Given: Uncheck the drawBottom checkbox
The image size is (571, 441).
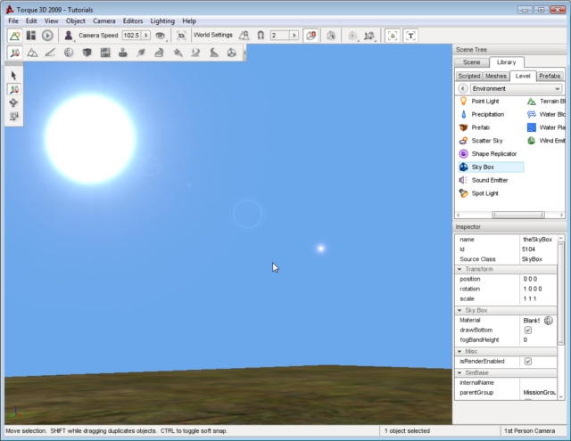Looking at the screenshot, I should [x=527, y=330].
